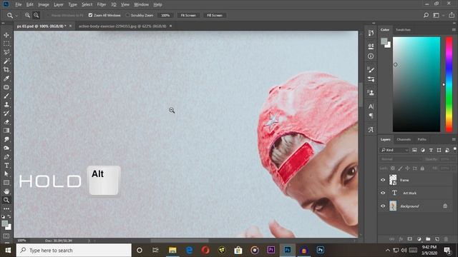The height and width of the screenshot is (257, 458).
Task: Select the Zoom tool in toolbar
Action: 6,200
